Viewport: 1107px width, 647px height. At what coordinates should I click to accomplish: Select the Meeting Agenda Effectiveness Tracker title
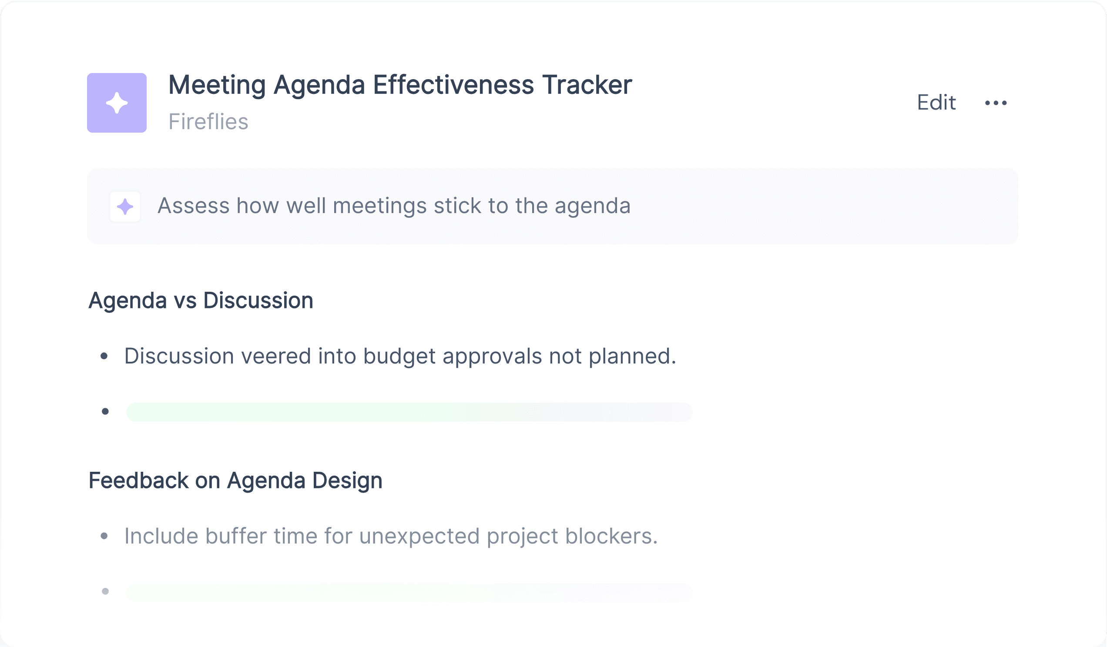(400, 85)
